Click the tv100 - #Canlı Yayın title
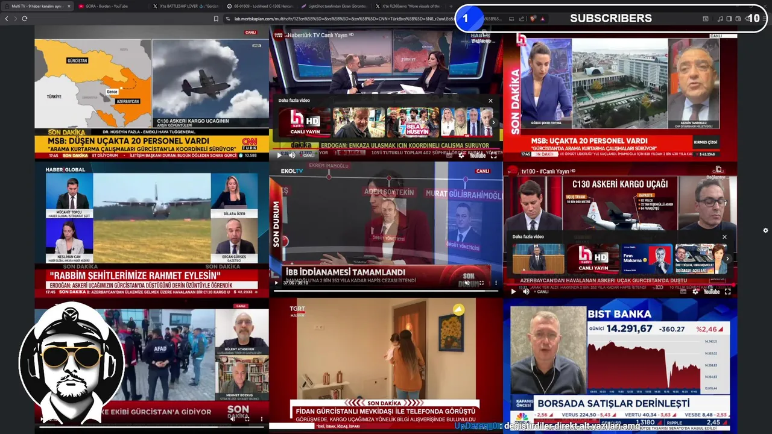The width and height of the screenshot is (772, 434). point(545,171)
